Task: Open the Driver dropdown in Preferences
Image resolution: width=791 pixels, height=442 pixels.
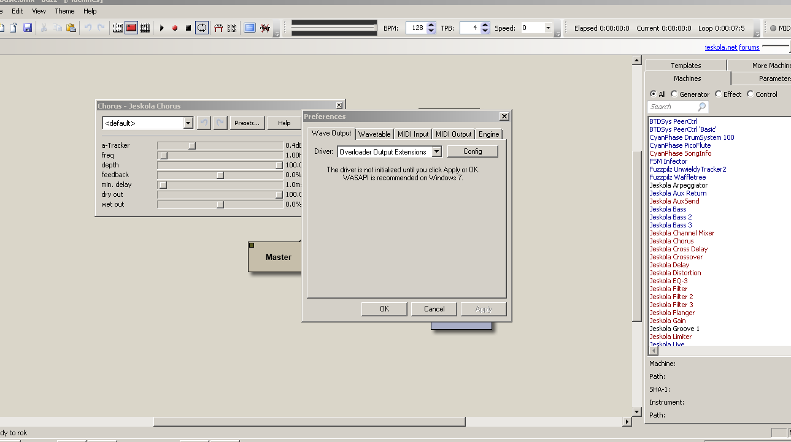Action: coord(436,151)
